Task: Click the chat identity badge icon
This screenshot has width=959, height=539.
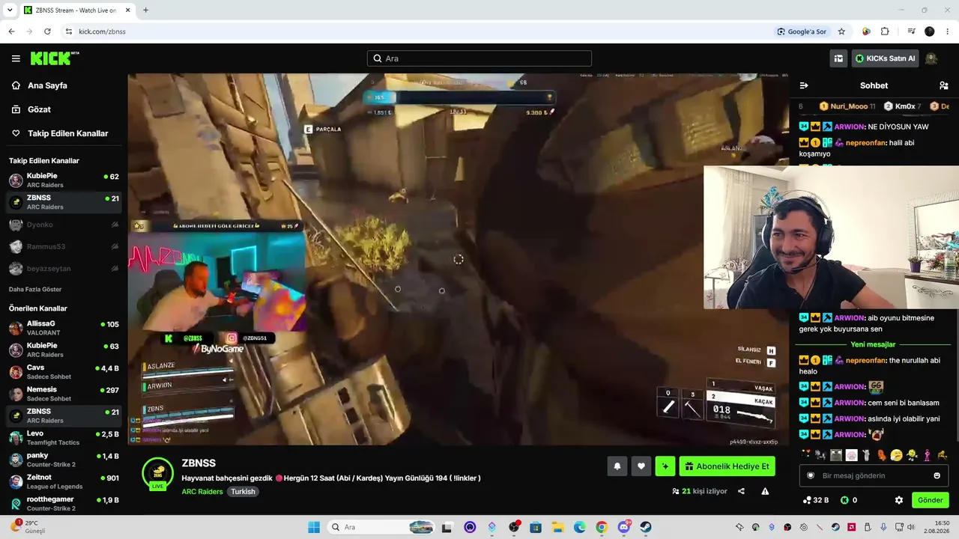Action: point(810,475)
